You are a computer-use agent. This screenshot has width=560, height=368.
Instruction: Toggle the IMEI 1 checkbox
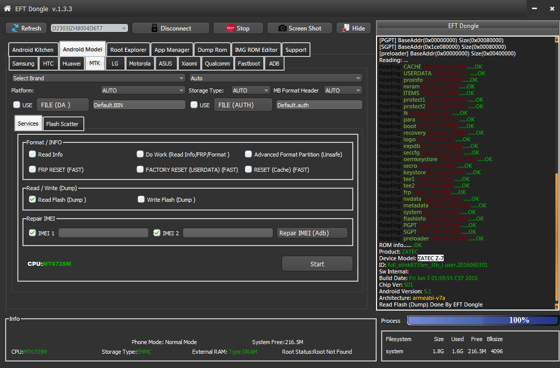click(33, 233)
